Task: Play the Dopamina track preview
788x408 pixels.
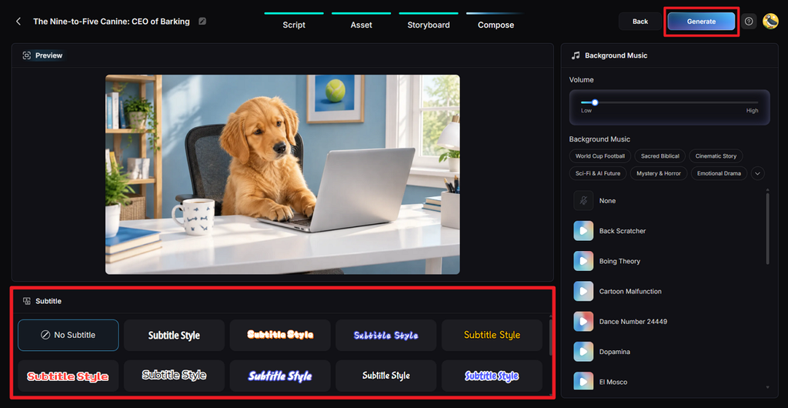Action: (x=583, y=352)
